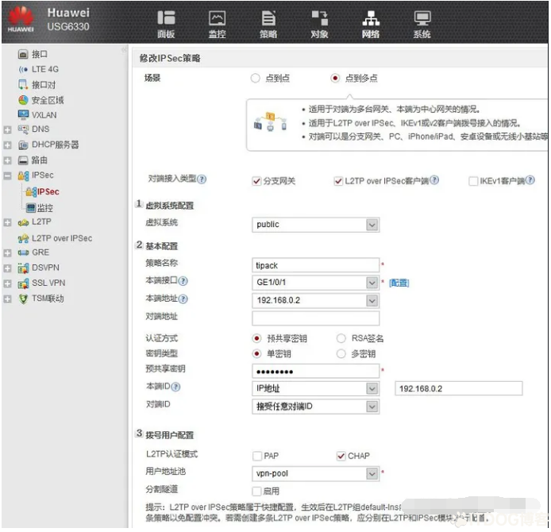Toggle the CHAP authentication checkbox
Viewport: 551px width, 532px height.
pos(341,456)
